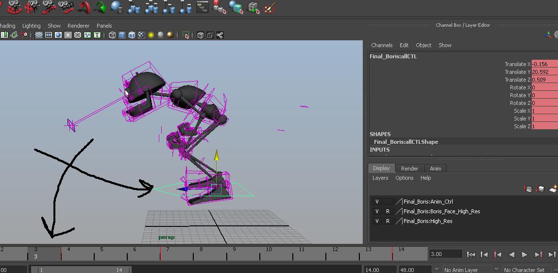
Task: Toggle the grid display panel icon
Action: tap(39, 35)
